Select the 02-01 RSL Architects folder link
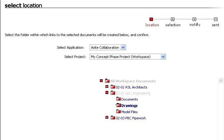 [x=132, y=87]
